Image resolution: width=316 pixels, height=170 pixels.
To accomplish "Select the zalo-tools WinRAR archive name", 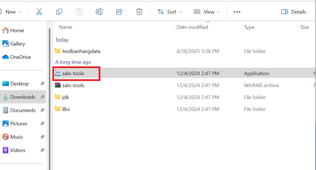I will [x=73, y=85].
